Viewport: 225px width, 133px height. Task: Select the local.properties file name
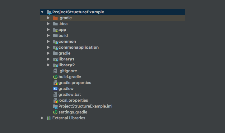pyautogui.click(x=73, y=100)
